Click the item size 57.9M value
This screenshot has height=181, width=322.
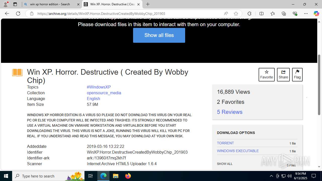point(92,104)
